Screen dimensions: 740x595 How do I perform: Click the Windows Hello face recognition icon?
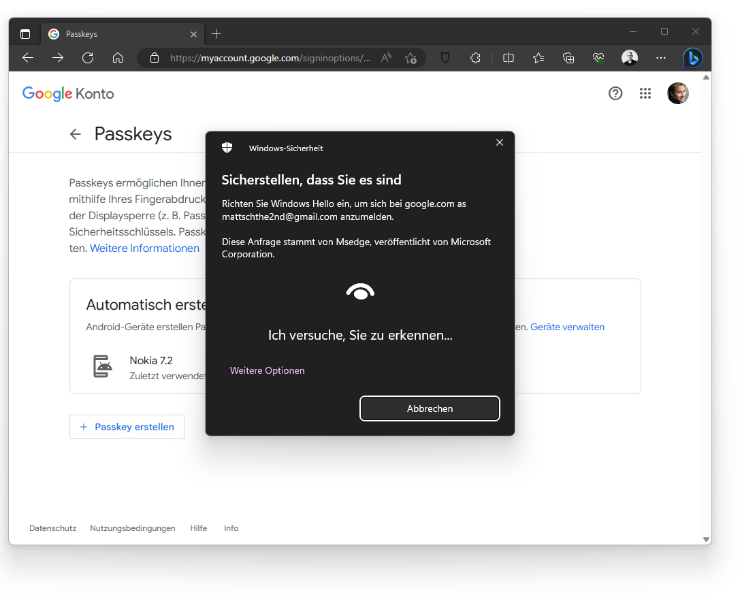(360, 291)
